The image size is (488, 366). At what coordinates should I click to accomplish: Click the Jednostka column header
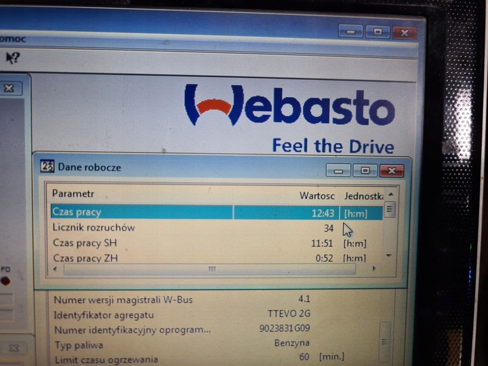[x=364, y=196]
